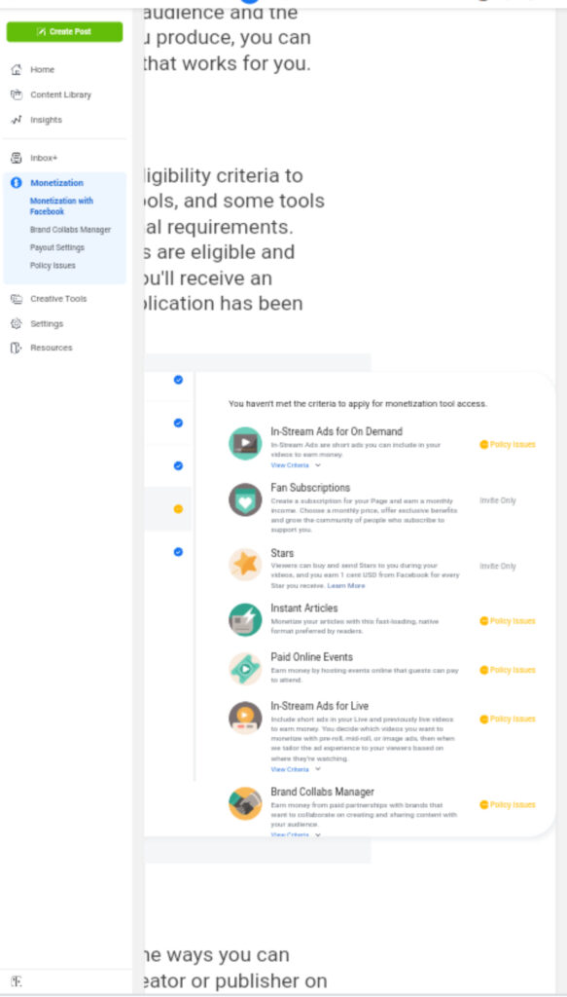Screen dimensions: 567x997
Task: Select the Content Library menu item
Action: pyautogui.click(x=61, y=94)
